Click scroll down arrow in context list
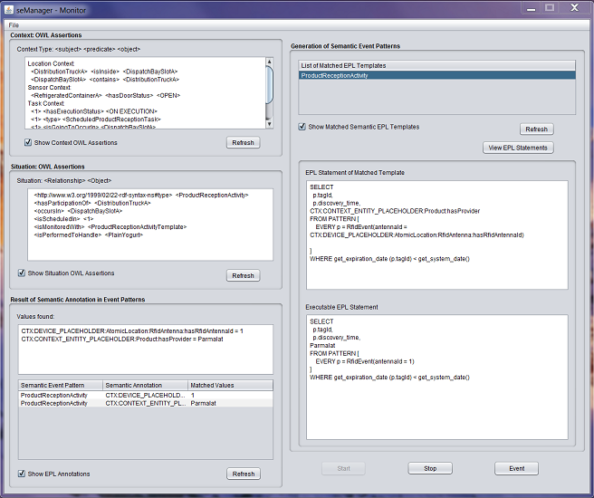Screen dimensions: 594x498 269,125
